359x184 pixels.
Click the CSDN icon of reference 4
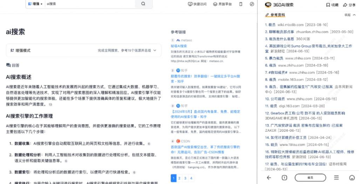pos(178,141)
